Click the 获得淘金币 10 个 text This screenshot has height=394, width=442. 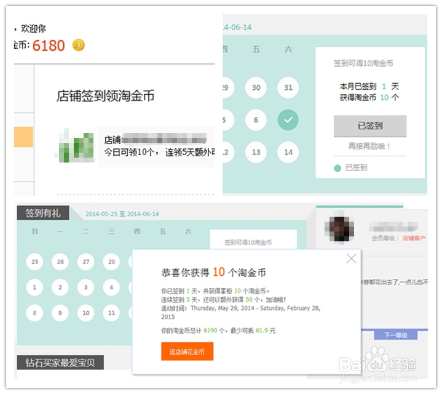point(369,97)
